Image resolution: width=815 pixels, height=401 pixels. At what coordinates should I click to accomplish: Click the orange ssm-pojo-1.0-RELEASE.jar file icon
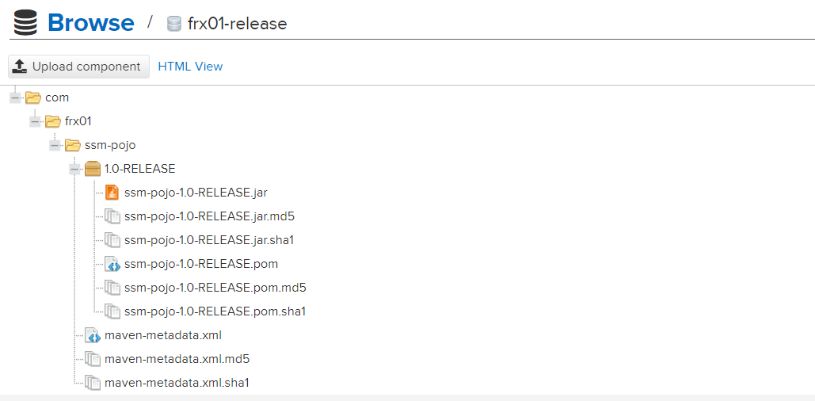(112, 193)
